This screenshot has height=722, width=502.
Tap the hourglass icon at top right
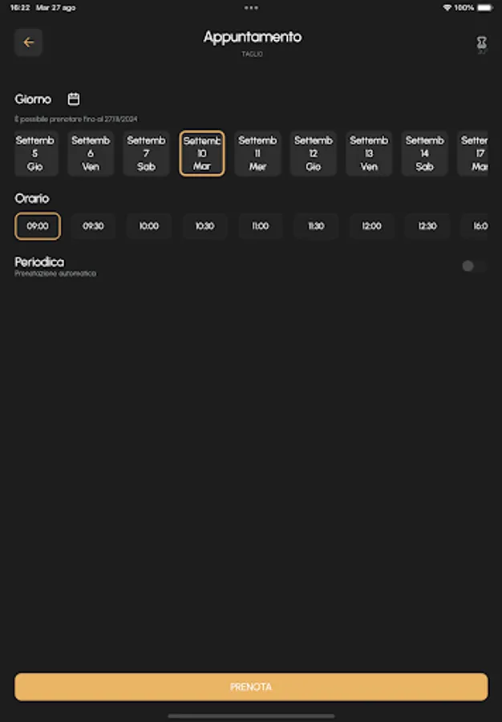pyautogui.click(x=481, y=43)
